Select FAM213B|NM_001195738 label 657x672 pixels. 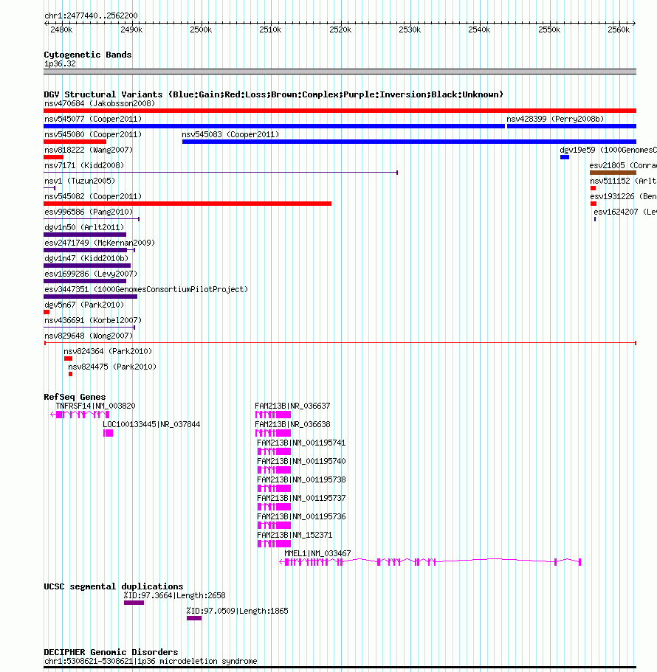click(x=301, y=479)
